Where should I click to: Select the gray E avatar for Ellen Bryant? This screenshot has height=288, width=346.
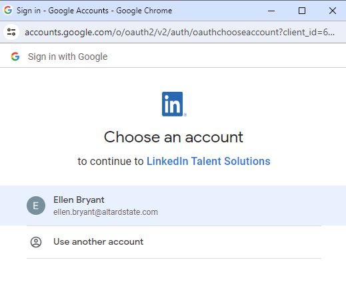click(x=36, y=206)
